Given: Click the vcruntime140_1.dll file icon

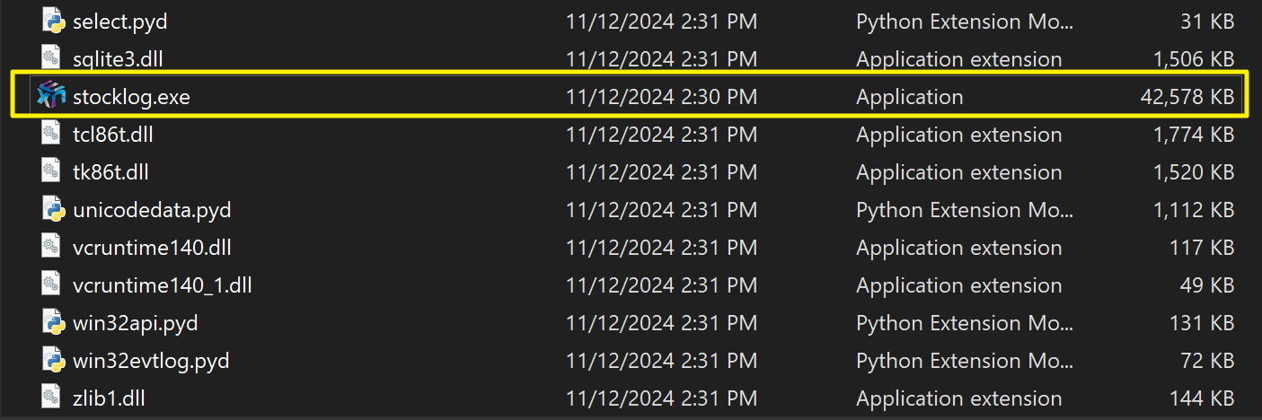Looking at the screenshot, I should [x=53, y=285].
